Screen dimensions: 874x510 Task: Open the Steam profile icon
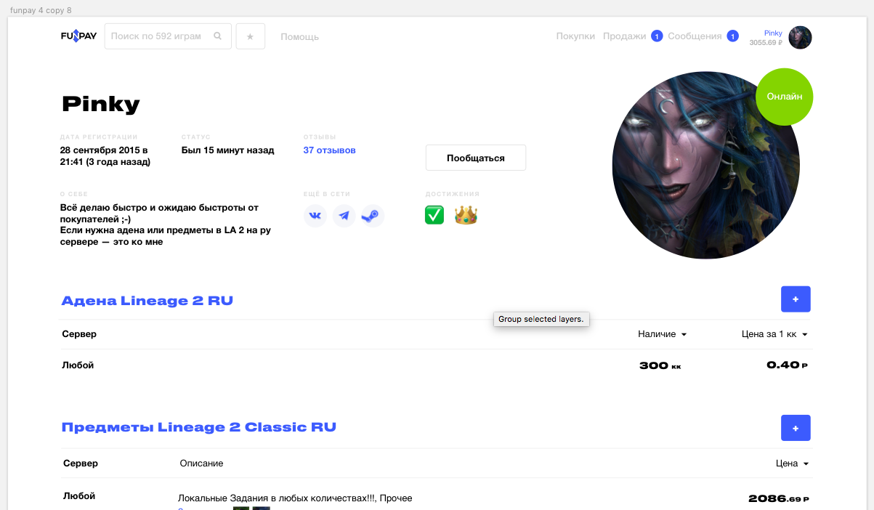[x=373, y=216]
